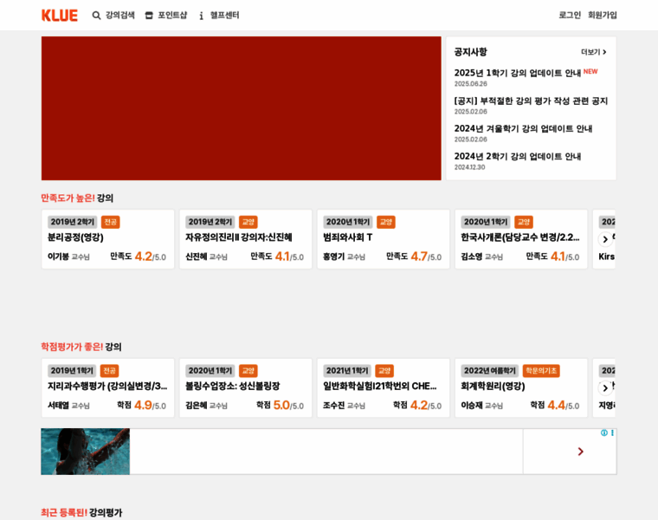Click the info icon beside 헬프센터
Viewport: 658px width, 520px height.
pos(202,16)
